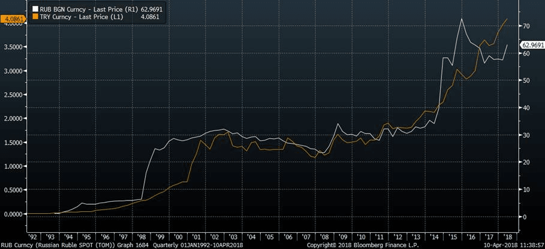Click the '92 year label on the time axis
Image resolution: width=545 pixels, height=249 pixels.
click(32, 236)
